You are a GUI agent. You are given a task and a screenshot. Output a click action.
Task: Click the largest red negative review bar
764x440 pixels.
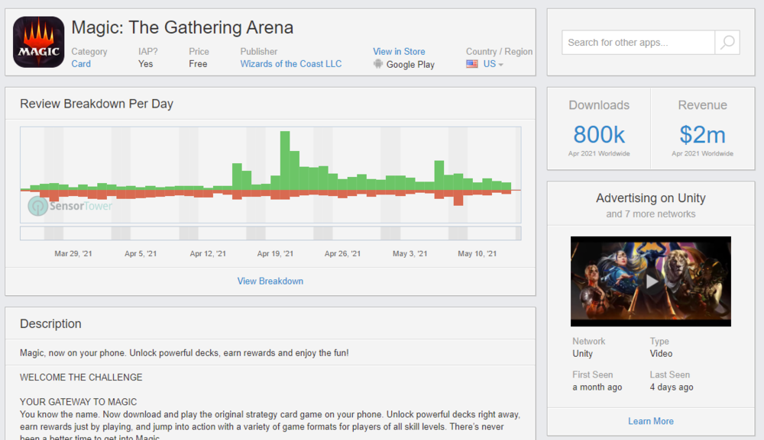[458, 198]
